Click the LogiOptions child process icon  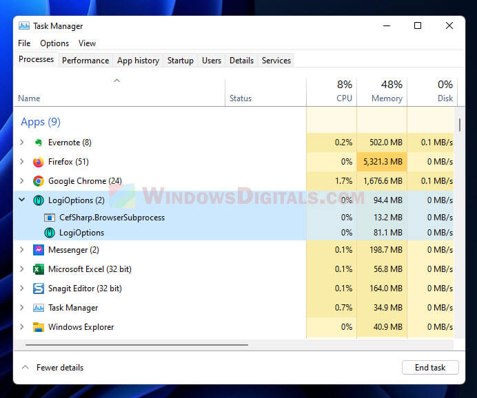(50, 233)
